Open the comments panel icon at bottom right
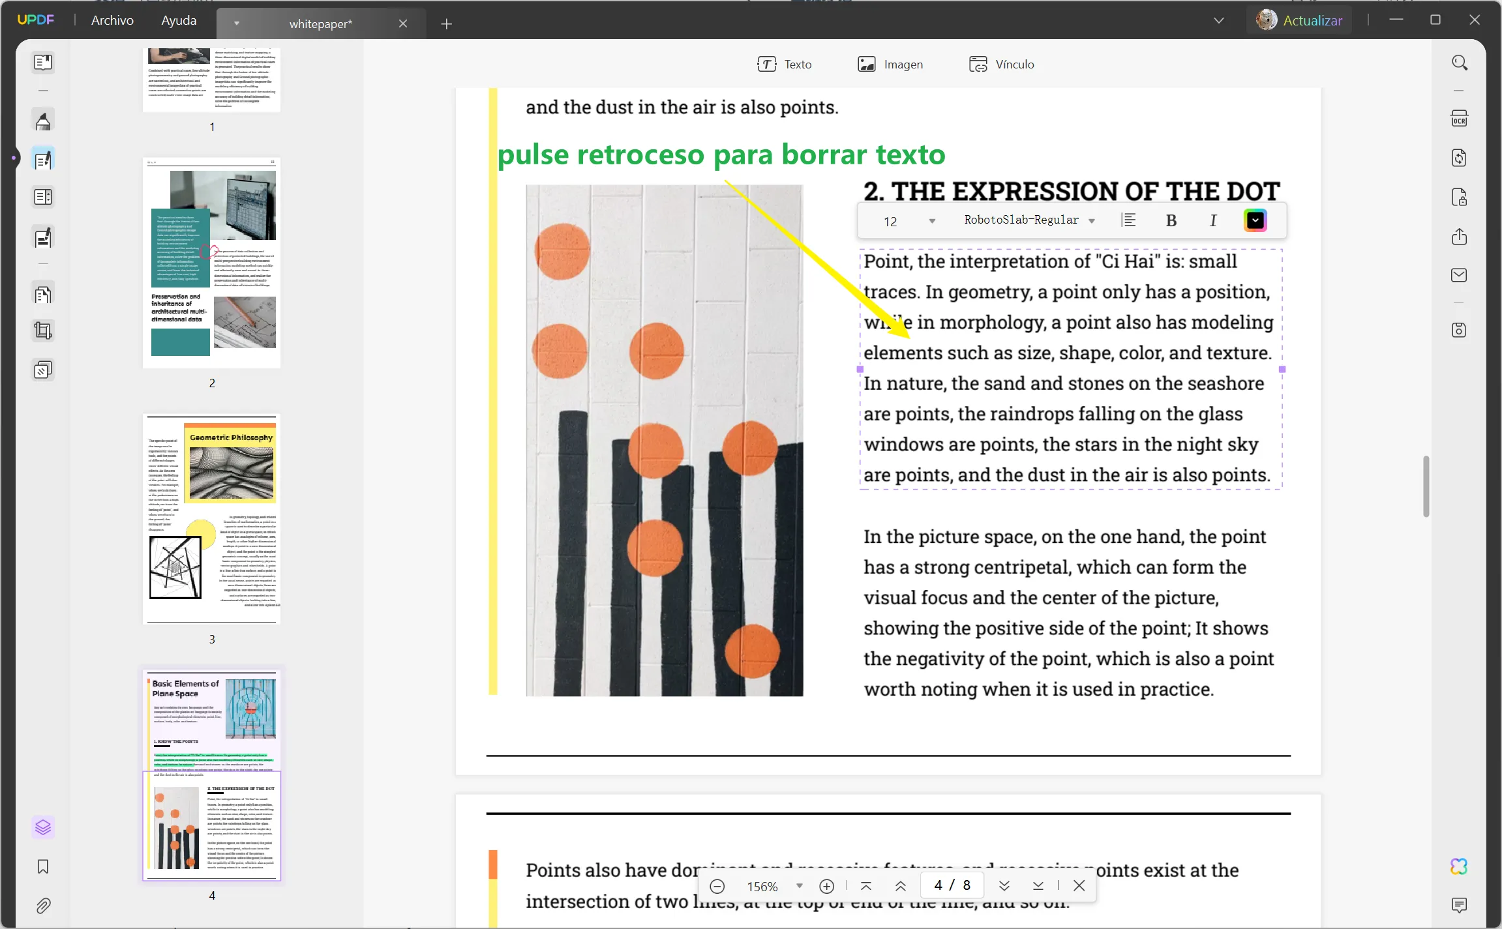The height and width of the screenshot is (929, 1502). pyautogui.click(x=1460, y=905)
